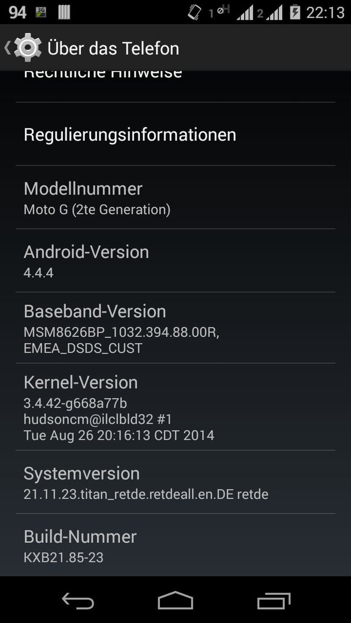This screenshot has width=351, height=623.
Task: Select the Baseband-Version entry
Action: tap(175, 328)
